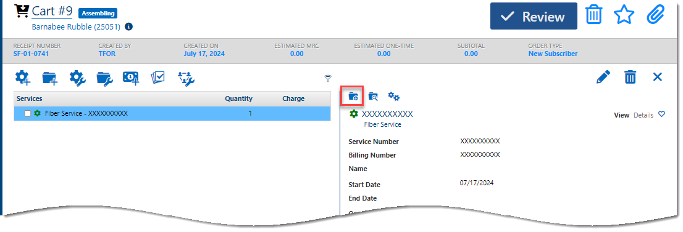Delete the service via details pane trash icon
Viewport: 683px width, 232px height.
(x=631, y=78)
